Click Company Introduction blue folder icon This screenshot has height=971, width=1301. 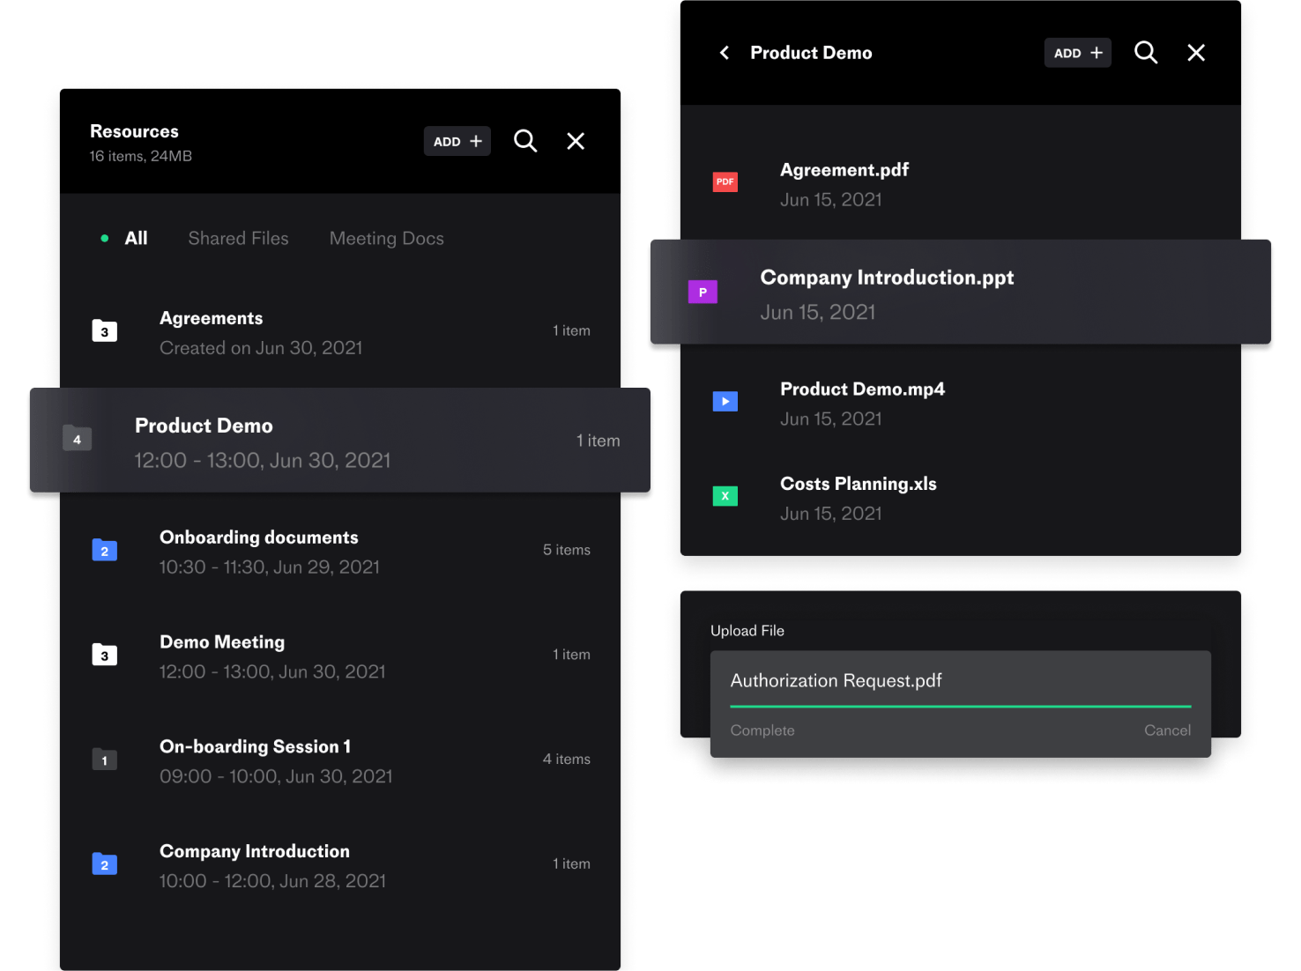105,864
